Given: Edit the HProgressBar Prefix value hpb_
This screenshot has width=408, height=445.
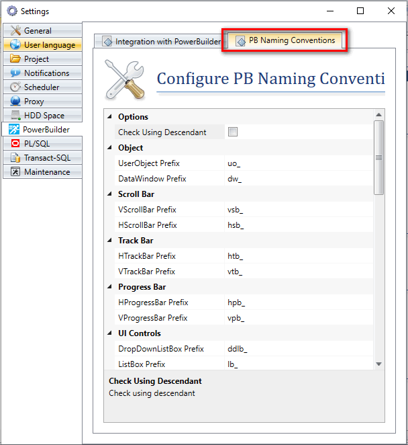Looking at the screenshot, I should (299, 302).
